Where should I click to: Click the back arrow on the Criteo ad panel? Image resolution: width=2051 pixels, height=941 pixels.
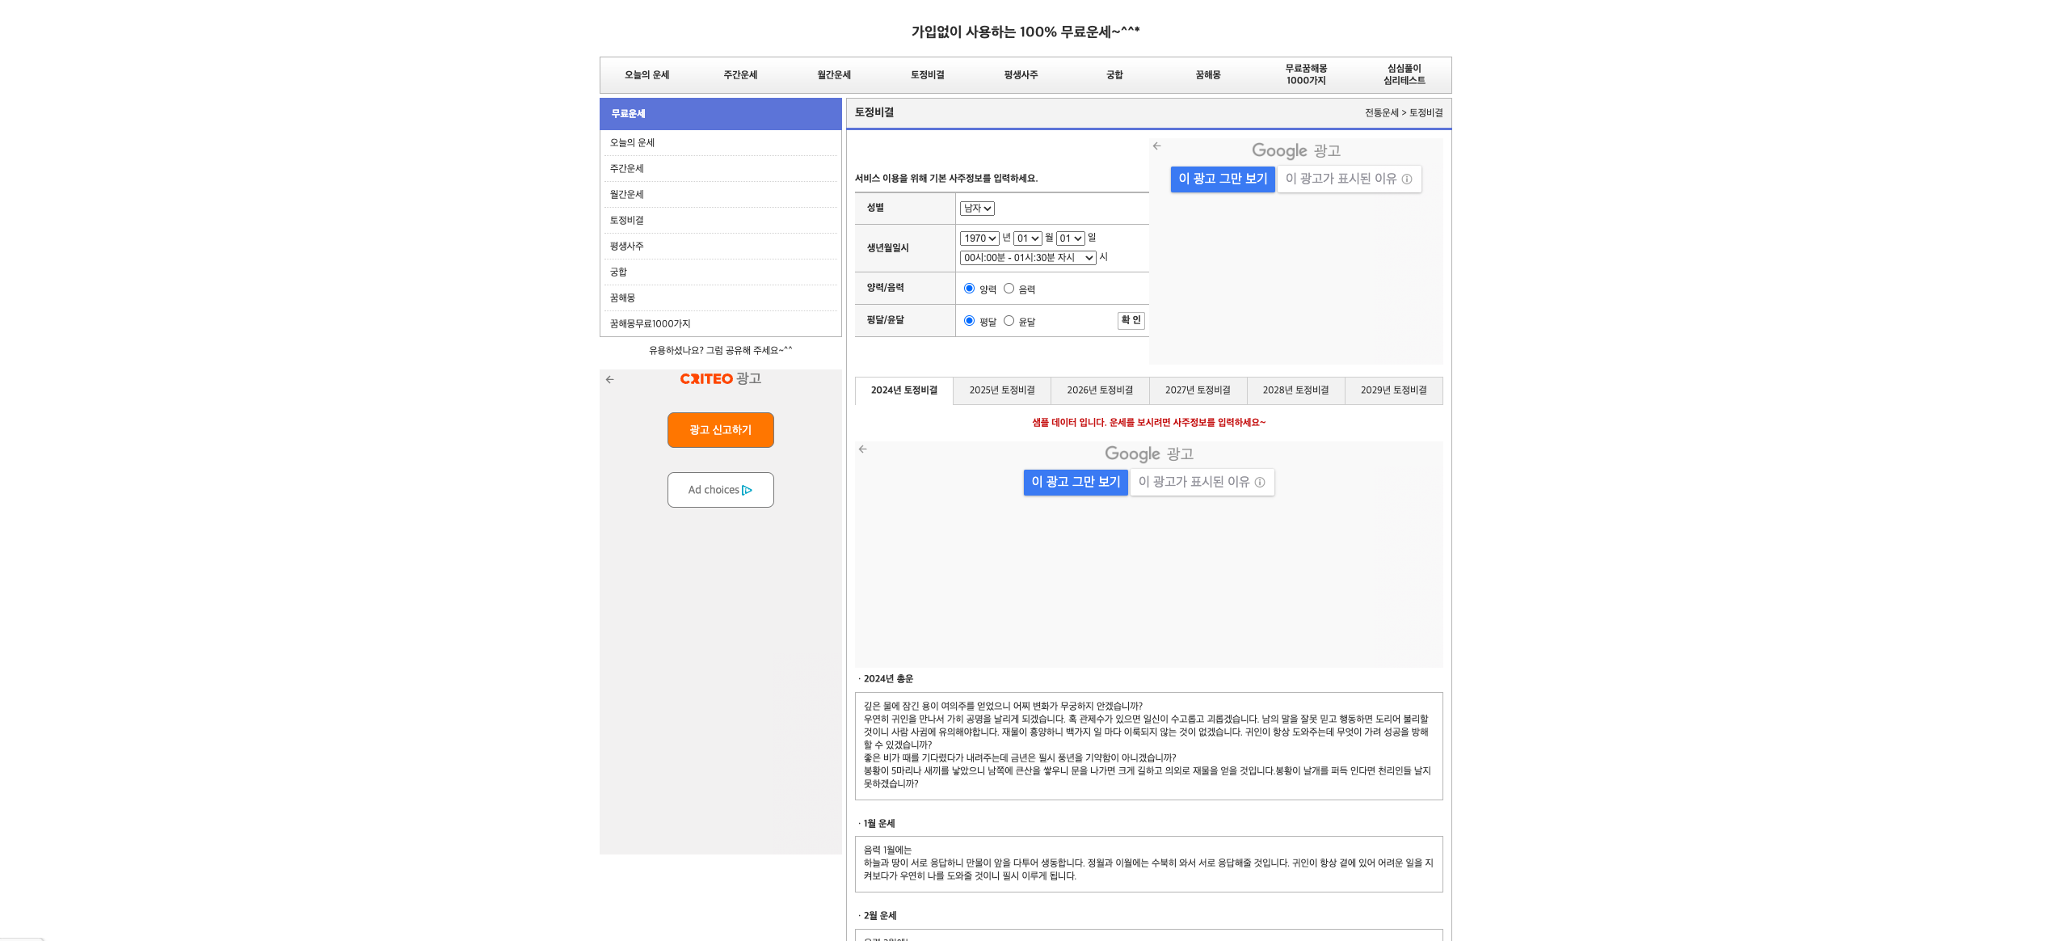pos(610,379)
